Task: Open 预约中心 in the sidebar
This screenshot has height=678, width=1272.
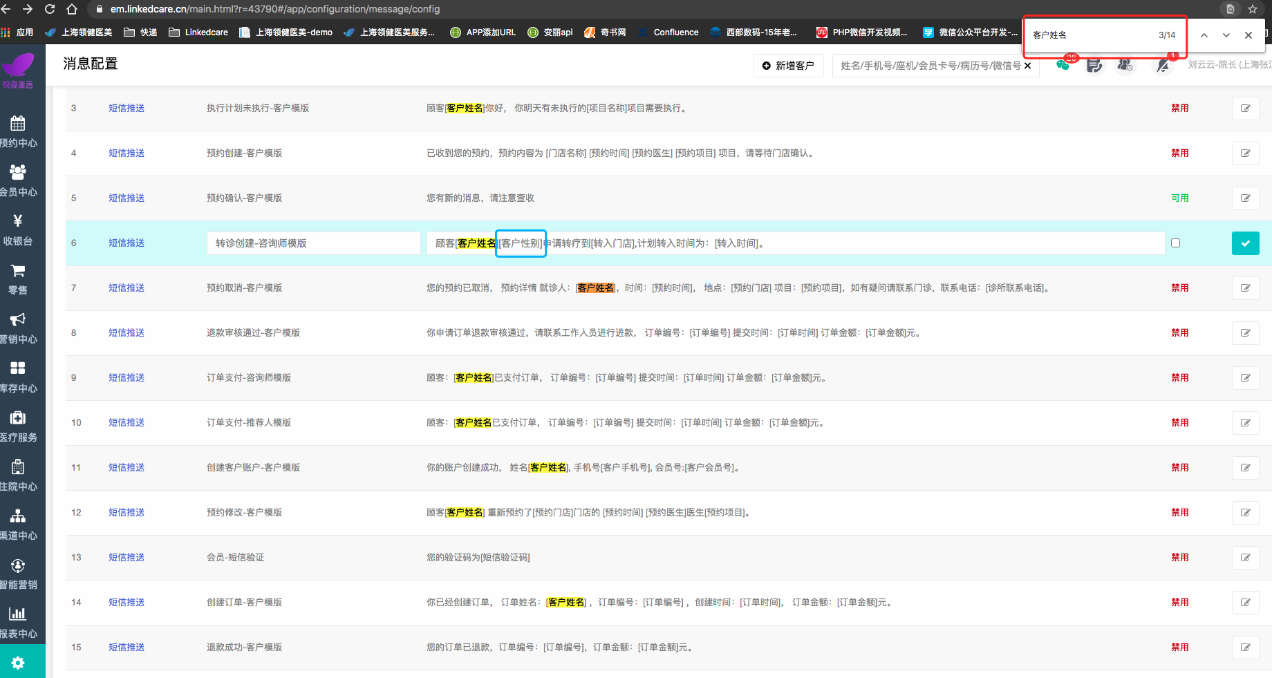Action: click(x=19, y=132)
